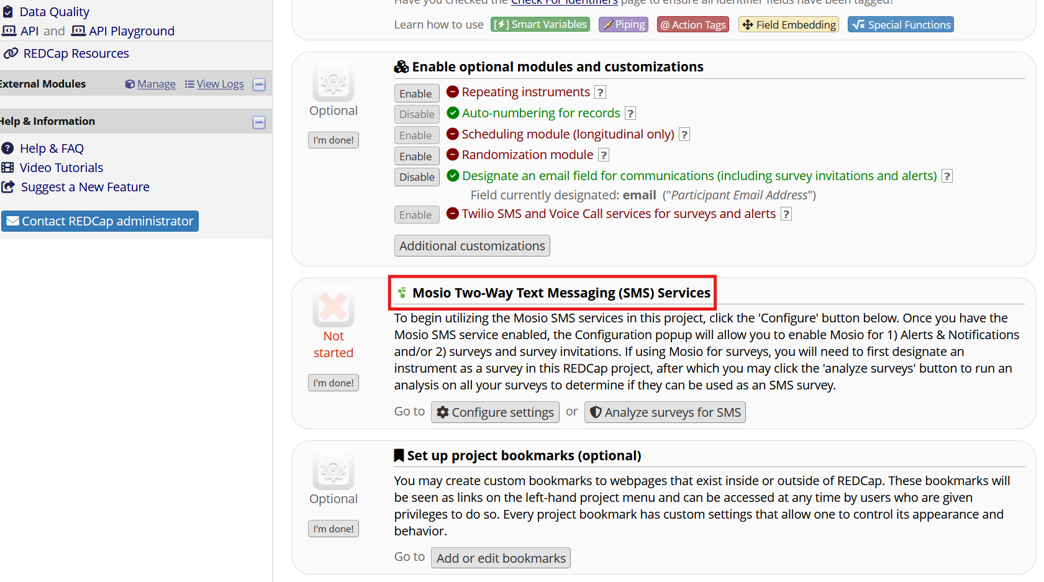Enable the Scheduling module
1044x582 pixels.
(x=417, y=135)
